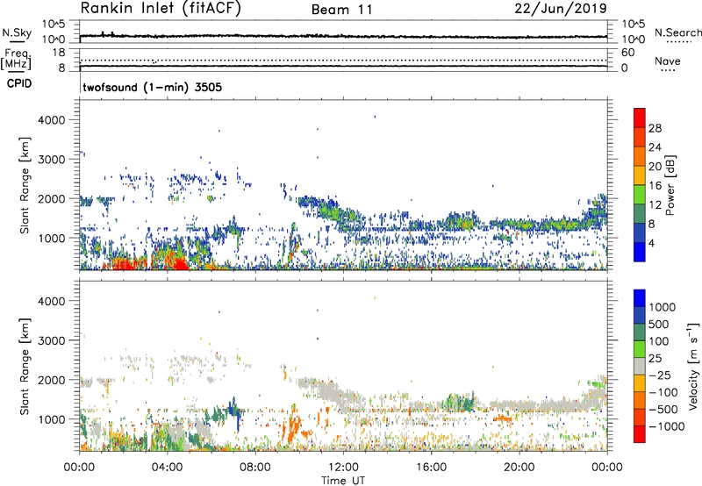Click the '-25' velocity colorbar tick
The height and width of the screenshot is (486, 702).
660,375
